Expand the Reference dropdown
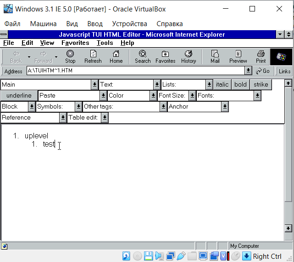The height and width of the screenshot is (262, 294). (x=63, y=118)
